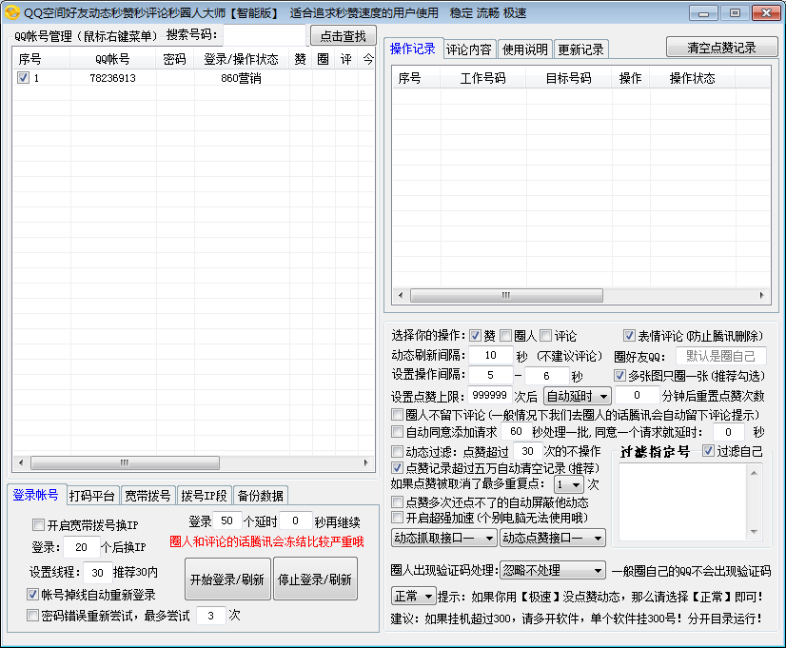Screen dimensions: 786x648
Task: Open the 正常 mode dropdown
Action: (x=414, y=597)
